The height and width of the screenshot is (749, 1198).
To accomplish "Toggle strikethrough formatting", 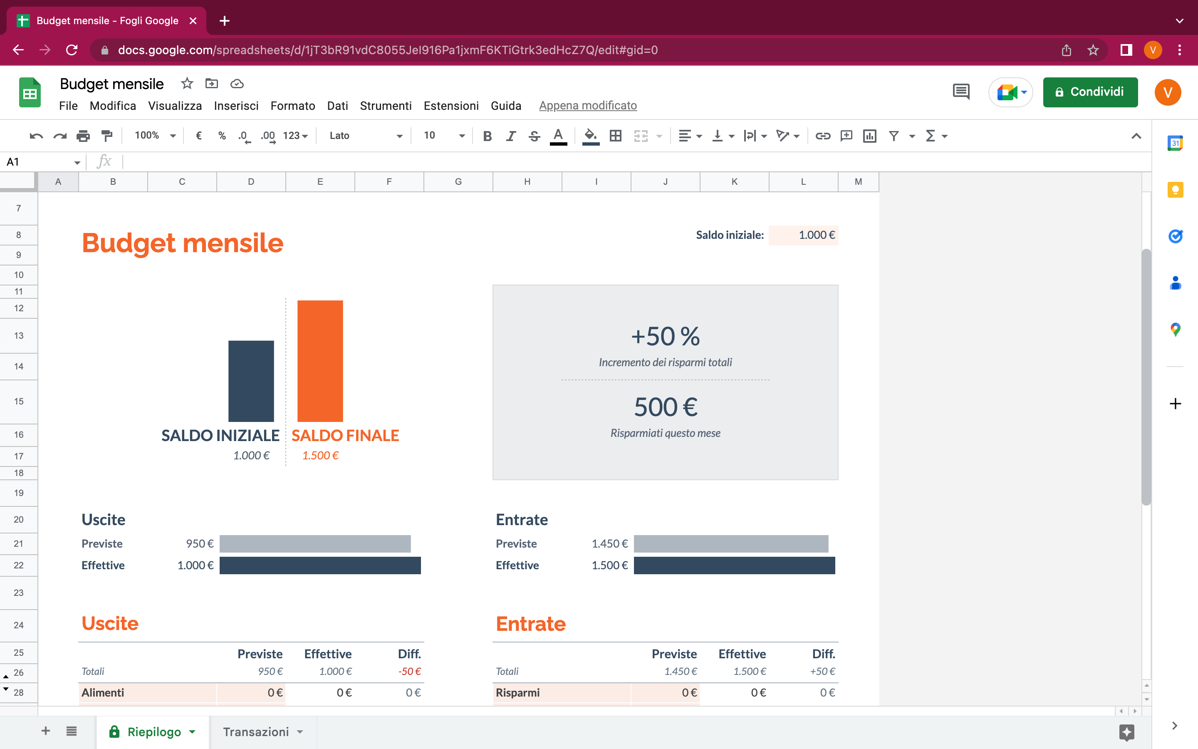I will 534,136.
